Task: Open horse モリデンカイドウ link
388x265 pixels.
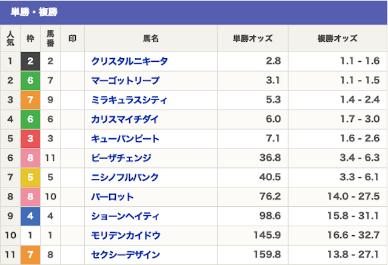Action: click(x=126, y=235)
